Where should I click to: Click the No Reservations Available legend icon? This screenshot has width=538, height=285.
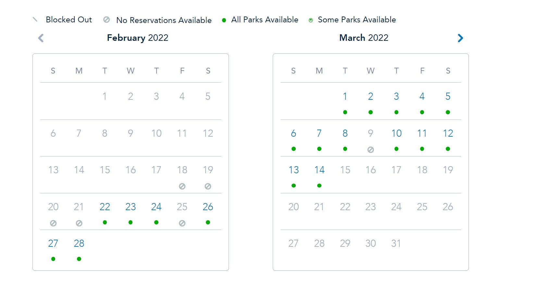[106, 20]
